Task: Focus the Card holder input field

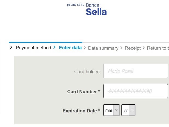Action: tap(136, 71)
